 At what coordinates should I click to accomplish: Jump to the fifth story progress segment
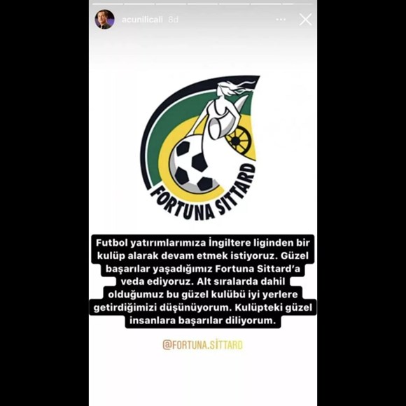(x=234, y=4)
